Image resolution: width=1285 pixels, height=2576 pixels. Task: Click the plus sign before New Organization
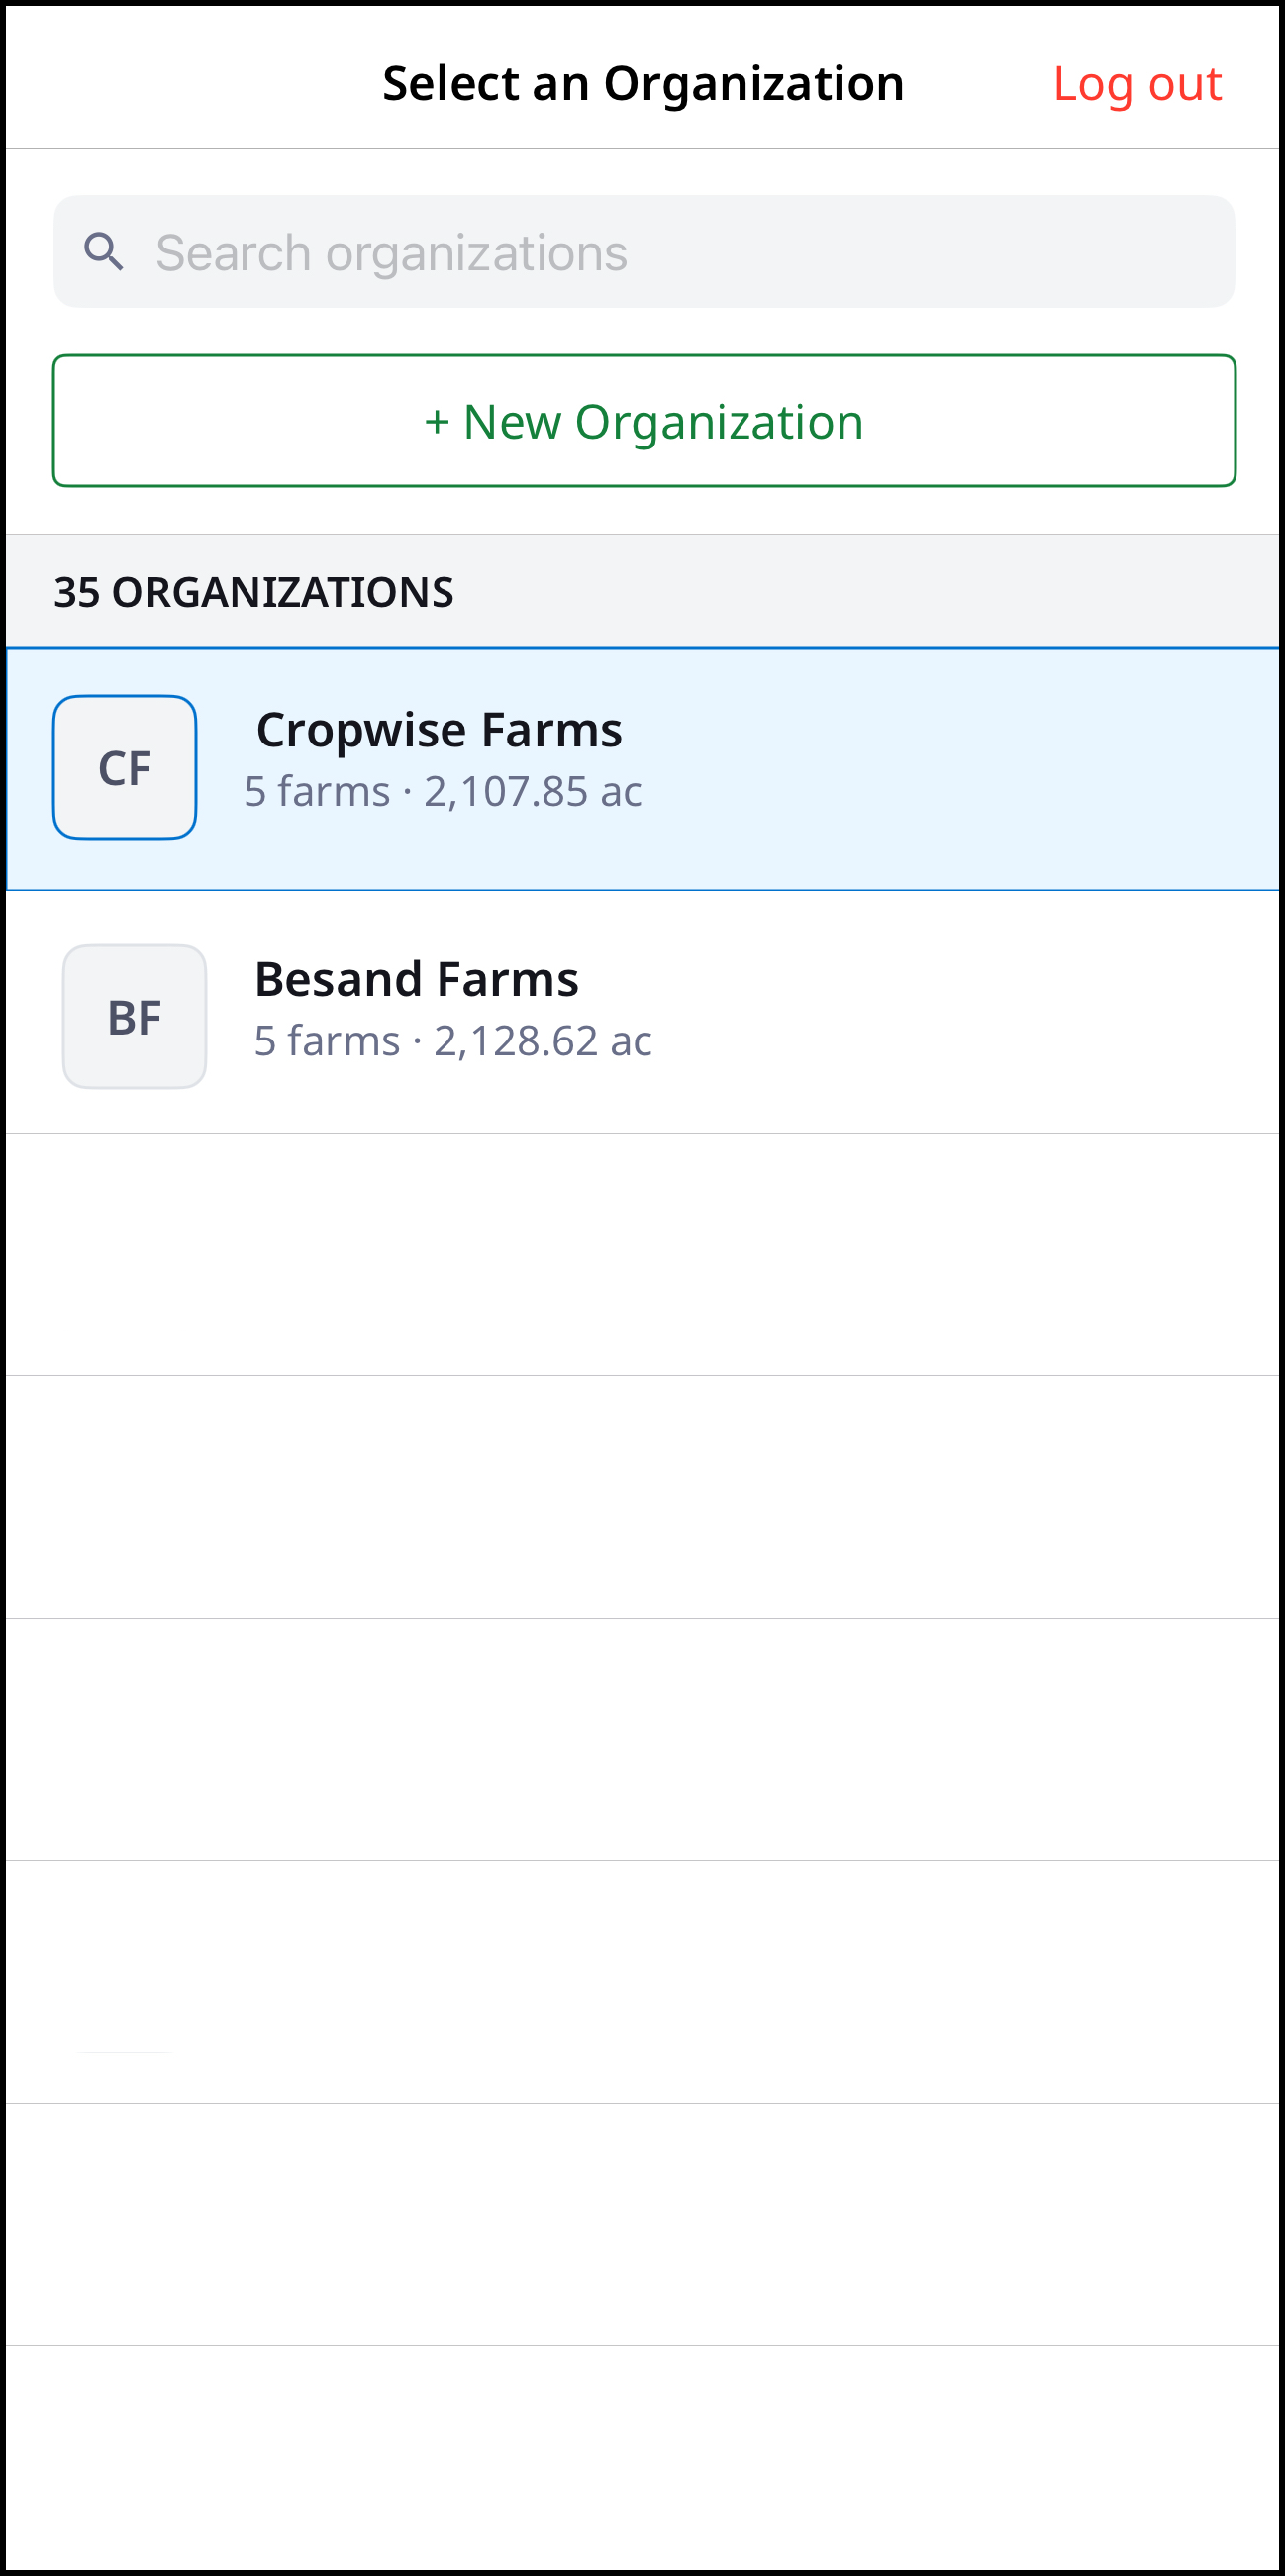click(x=436, y=422)
